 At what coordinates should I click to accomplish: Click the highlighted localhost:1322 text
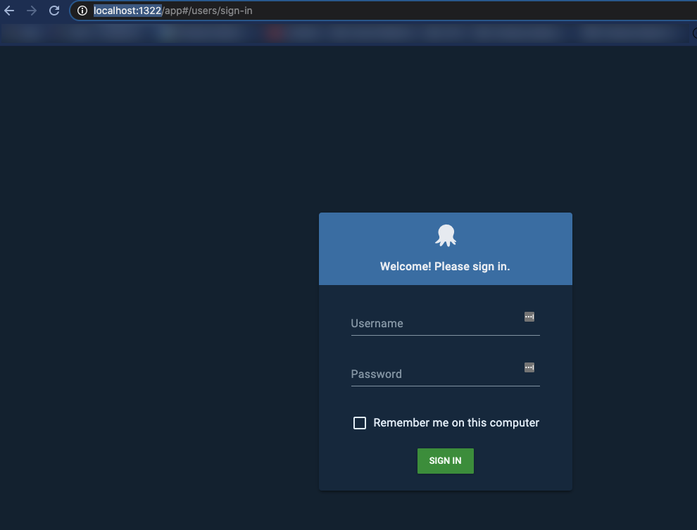pos(127,11)
